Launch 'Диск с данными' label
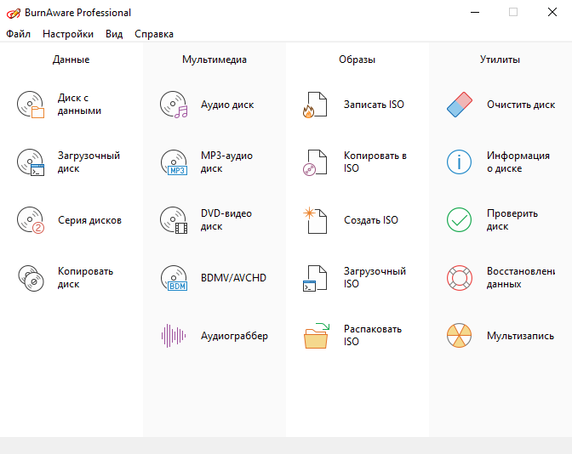Viewport: 572px width, 454px height. 79,105
